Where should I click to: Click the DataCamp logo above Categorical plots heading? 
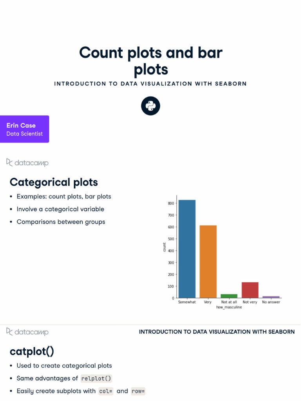click(x=27, y=163)
